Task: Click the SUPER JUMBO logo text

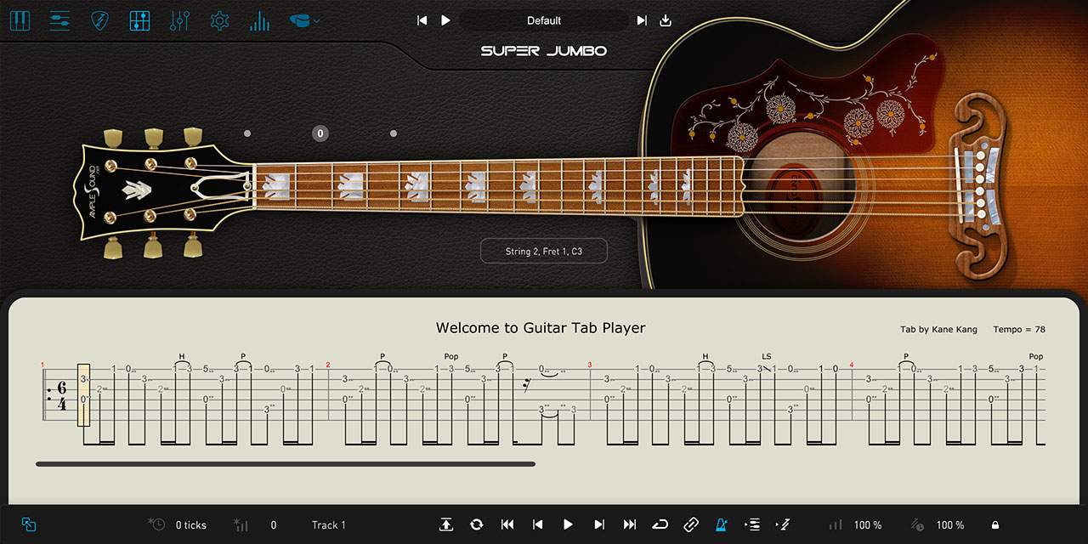Action: click(544, 51)
